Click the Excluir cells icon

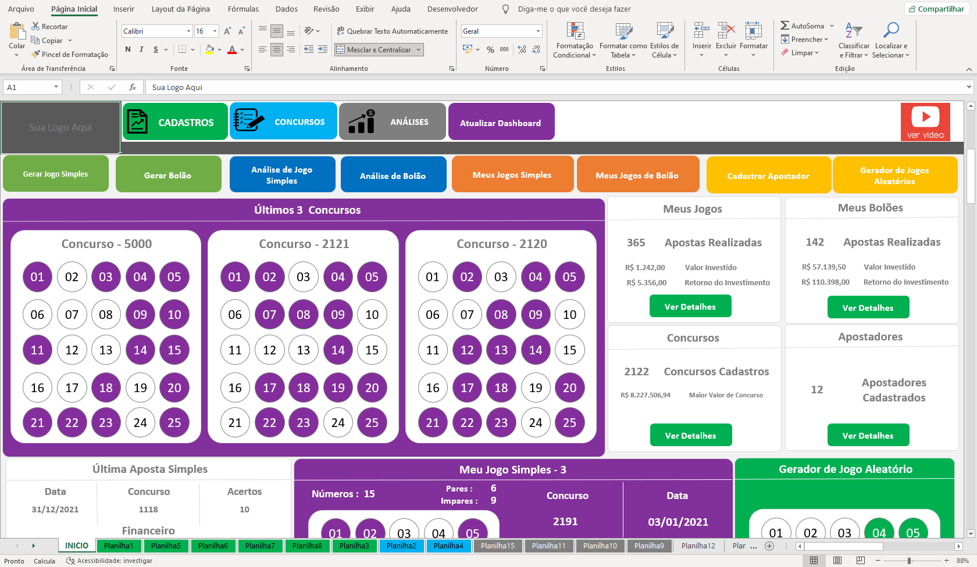coord(726,30)
